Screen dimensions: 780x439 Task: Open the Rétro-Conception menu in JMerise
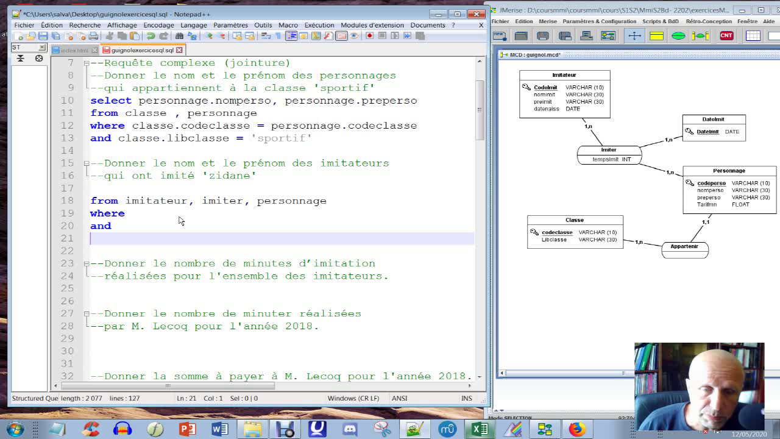coord(709,21)
